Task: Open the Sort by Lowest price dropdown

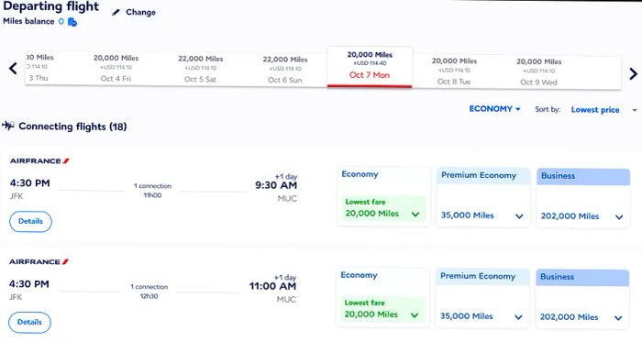Action: pos(603,110)
